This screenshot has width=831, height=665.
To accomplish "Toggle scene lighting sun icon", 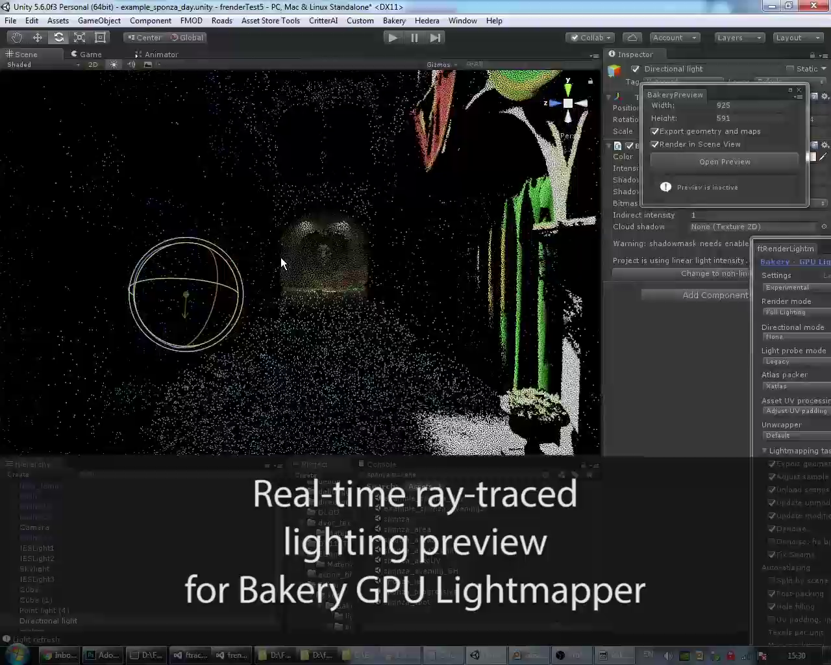I will point(114,64).
